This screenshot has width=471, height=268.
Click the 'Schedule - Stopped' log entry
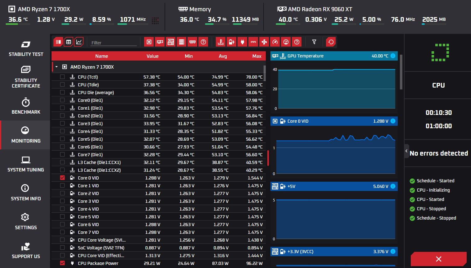pyautogui.click(x=433, y=218)
